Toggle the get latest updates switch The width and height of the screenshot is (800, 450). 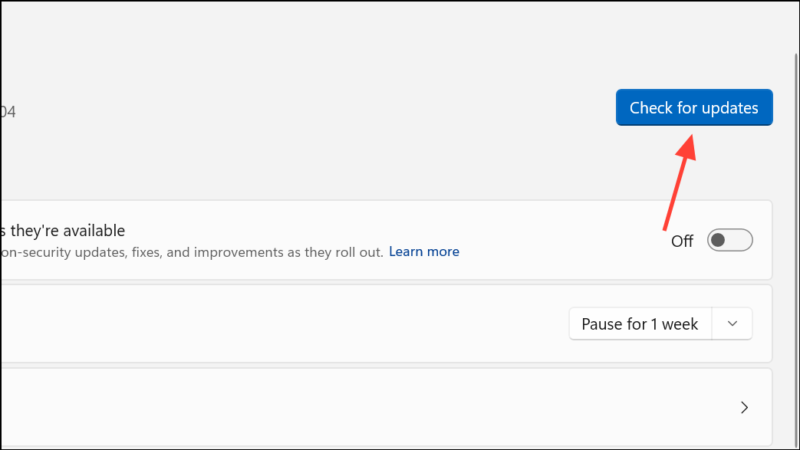729,241
